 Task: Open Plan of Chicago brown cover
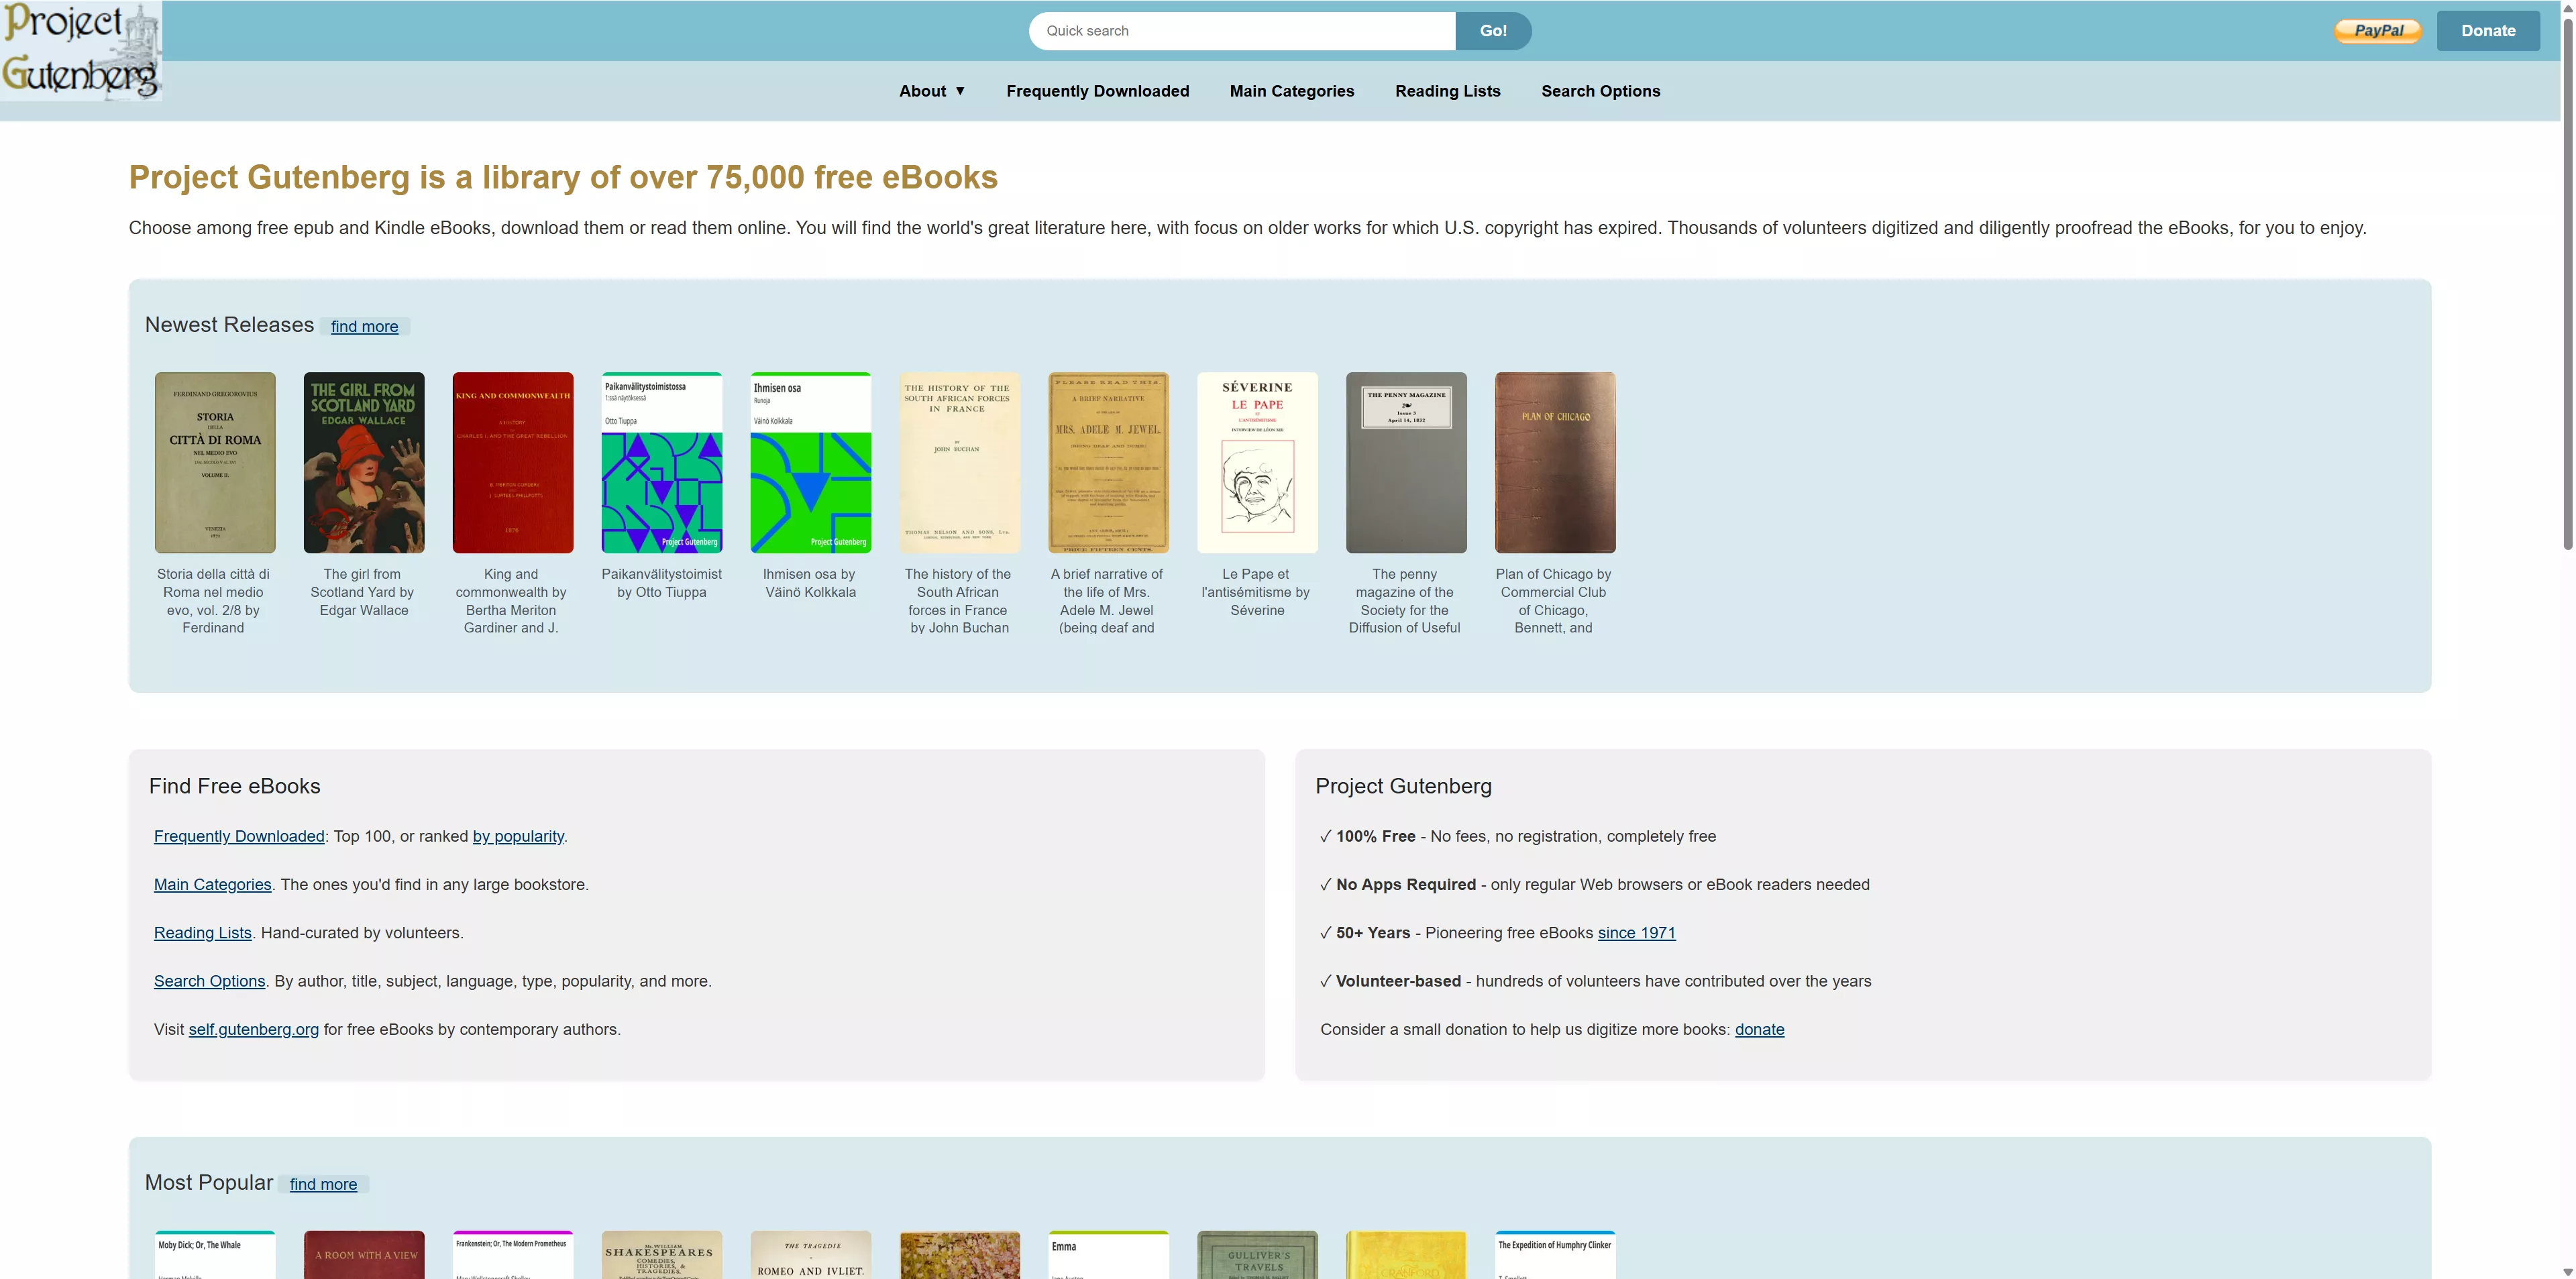[x=1555, y=462]
